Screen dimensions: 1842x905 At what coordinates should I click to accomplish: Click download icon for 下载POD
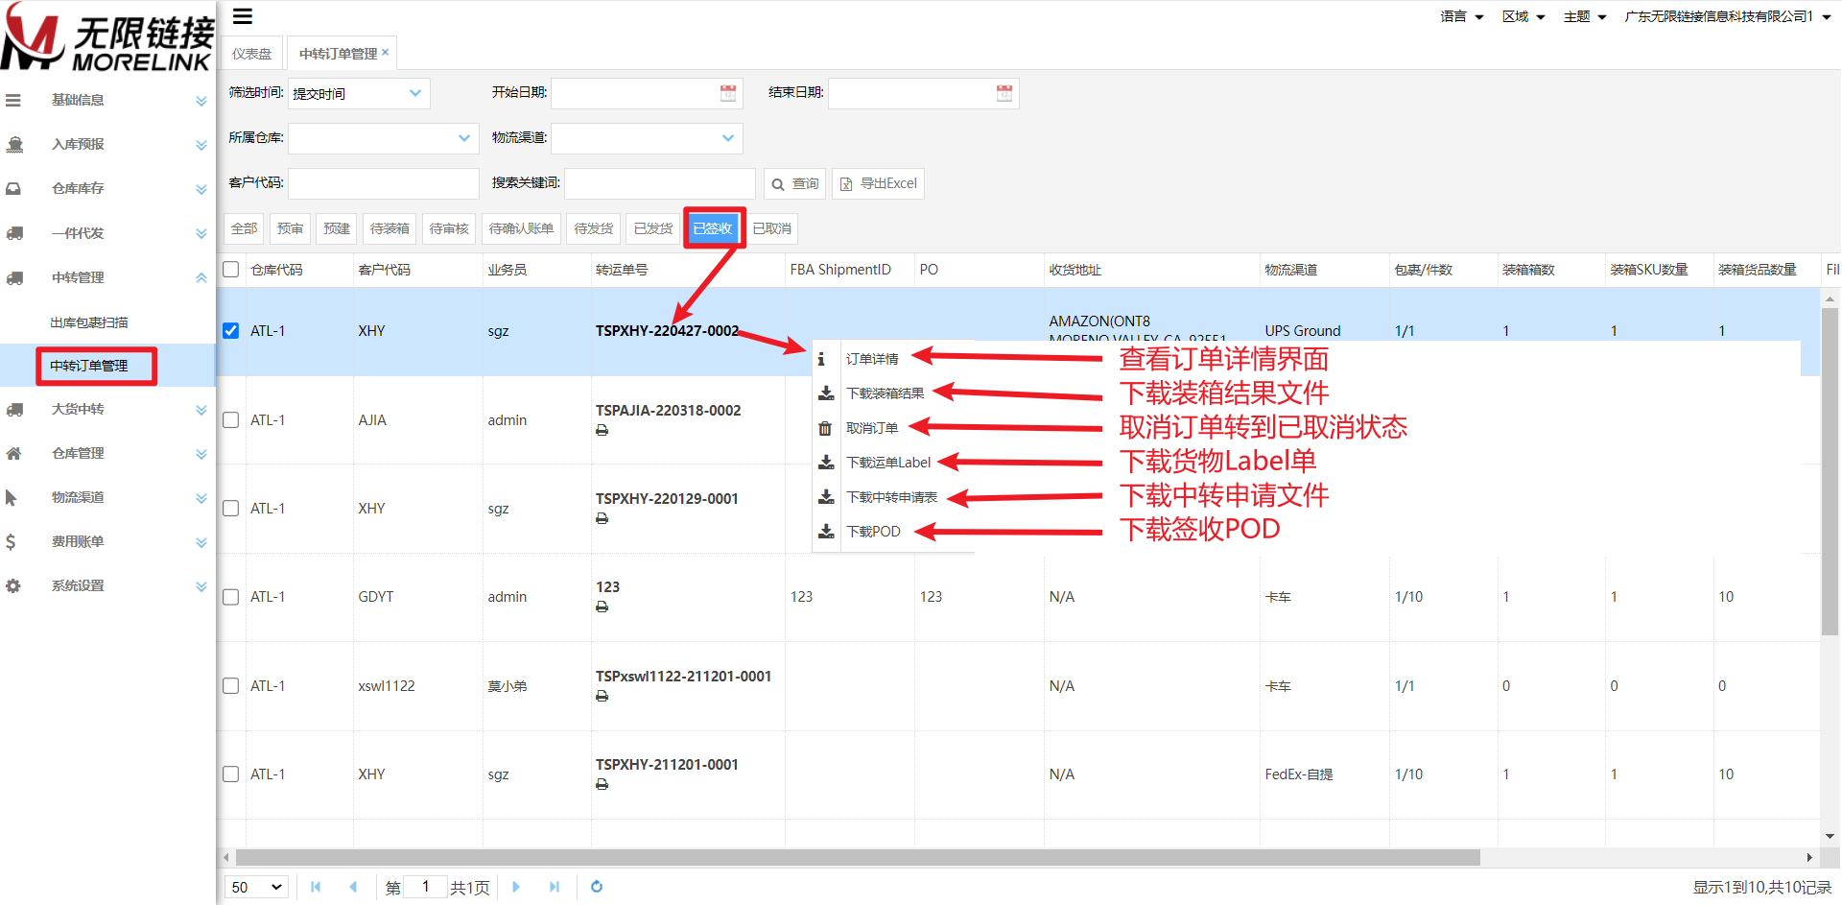coord(826,532)
